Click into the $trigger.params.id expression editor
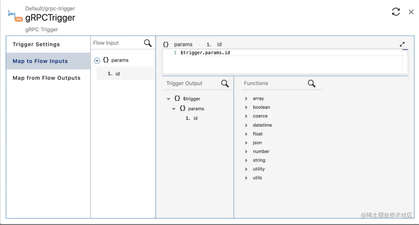 point(285,61)
